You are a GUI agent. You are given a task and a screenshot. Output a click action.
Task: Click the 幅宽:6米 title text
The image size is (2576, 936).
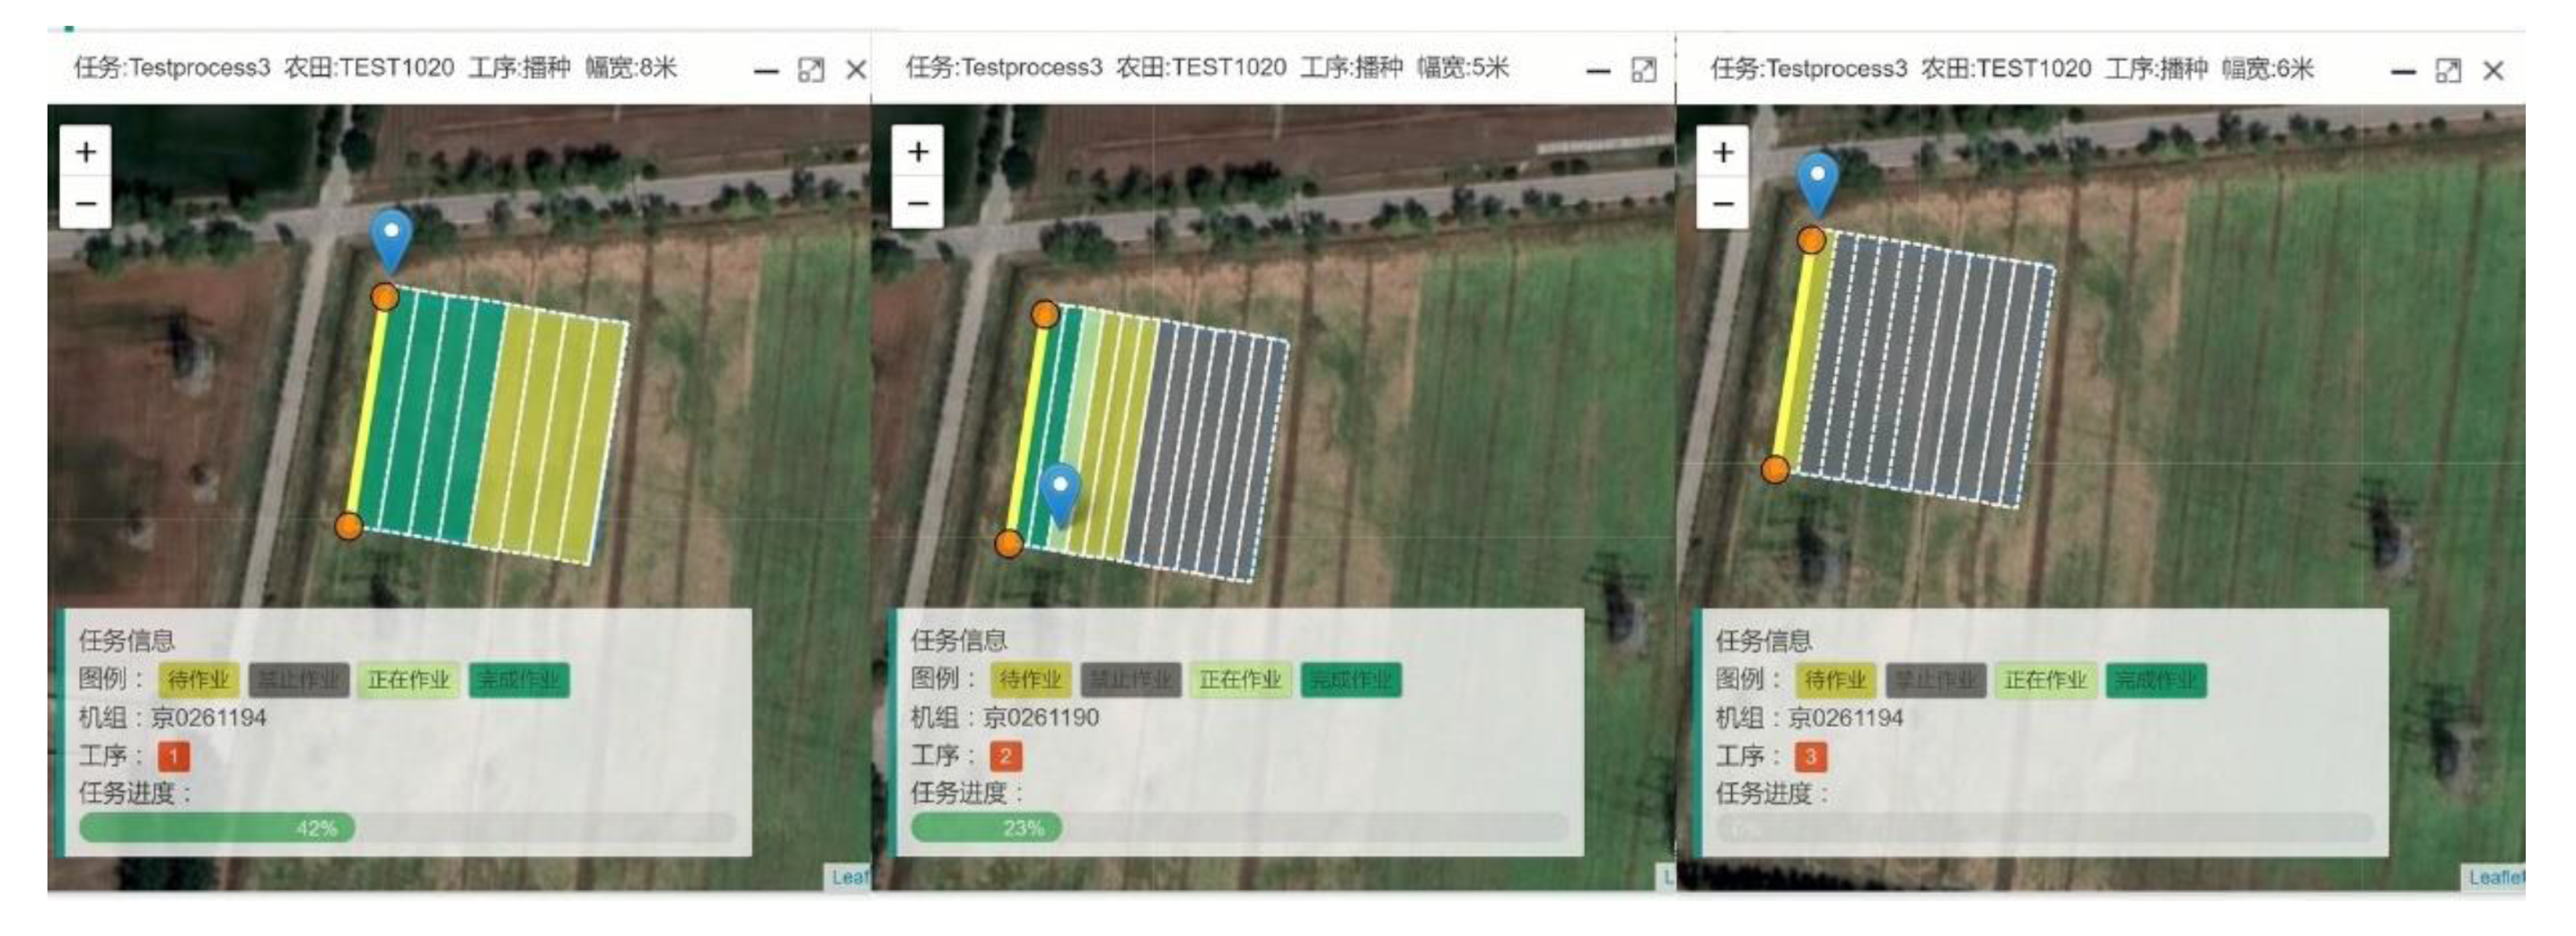coord(2268,69)
